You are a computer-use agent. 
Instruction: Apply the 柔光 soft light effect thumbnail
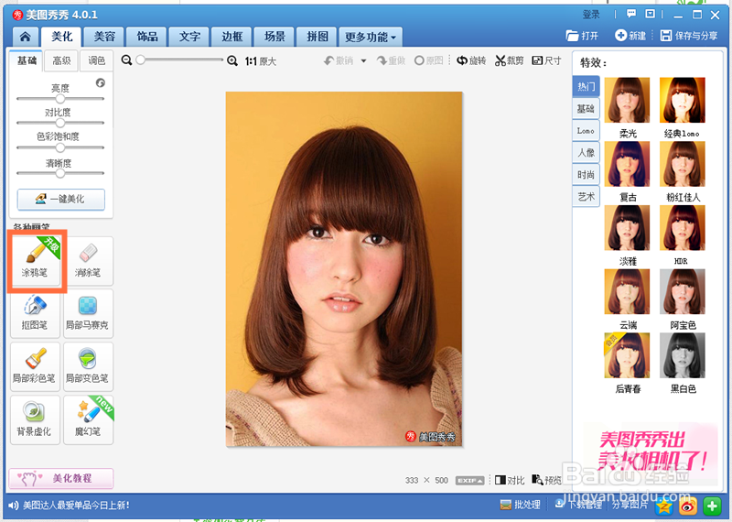pyautogui.click(x=627, y=101)
